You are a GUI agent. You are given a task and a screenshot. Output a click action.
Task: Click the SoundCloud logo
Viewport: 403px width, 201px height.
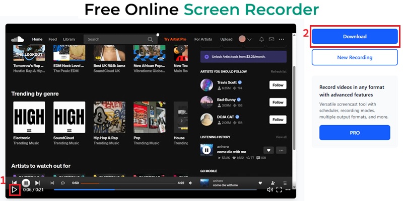(x=18, y=39)
